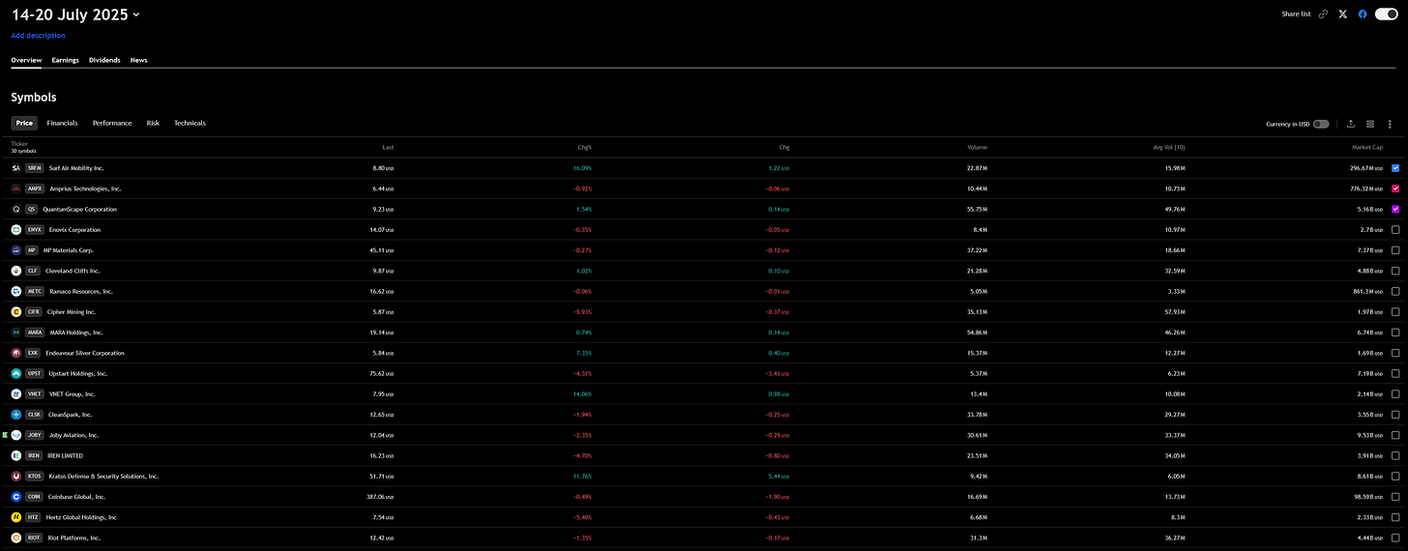Click the Cleveland-Cliffs logo icon
The width and height of the screenshot is (1408, 551).
(x=16, y=271)
